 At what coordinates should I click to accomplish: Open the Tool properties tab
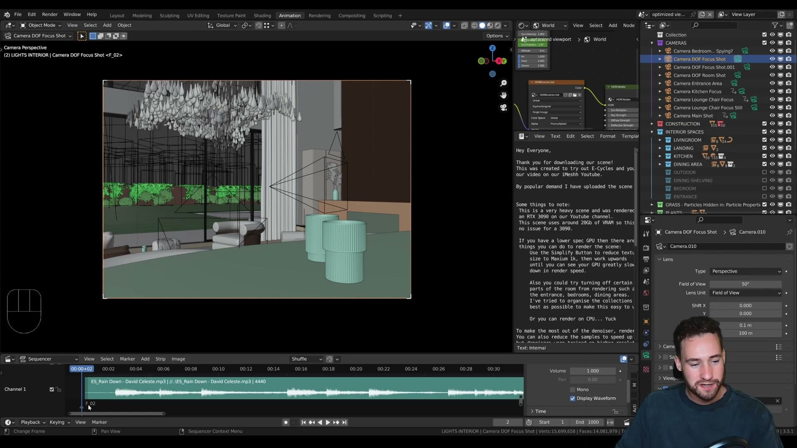pos(646,234)
